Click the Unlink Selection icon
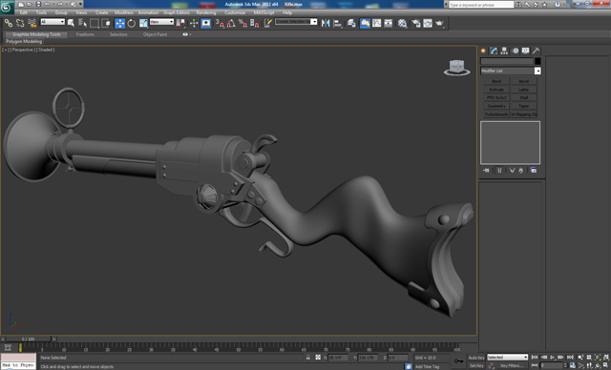The width and height of the screenshot is (611, 370). coord(20,23)
